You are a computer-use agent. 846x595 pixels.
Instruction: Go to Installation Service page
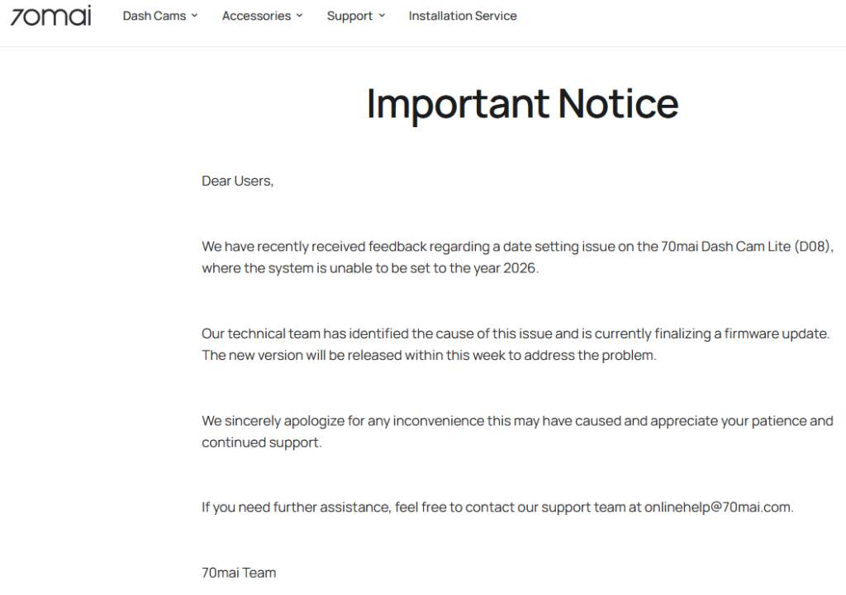click(x=463, y=16)
